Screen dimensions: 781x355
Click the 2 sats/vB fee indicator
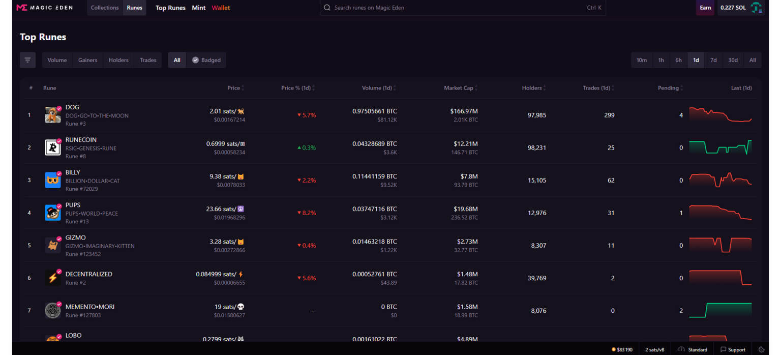655,349
